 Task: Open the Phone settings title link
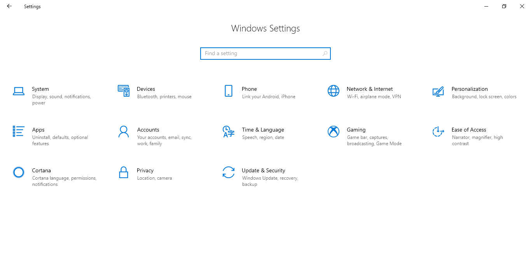click(x=249, y=89)
